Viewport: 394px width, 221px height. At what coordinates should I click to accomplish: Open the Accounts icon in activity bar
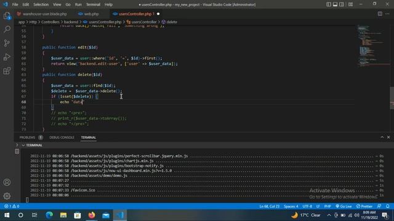click(7, 182)
